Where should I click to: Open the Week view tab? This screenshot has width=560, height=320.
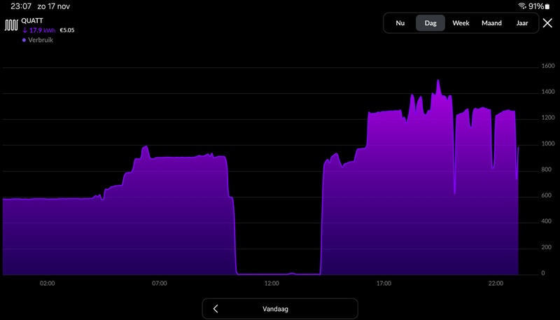tap(461, 23)
